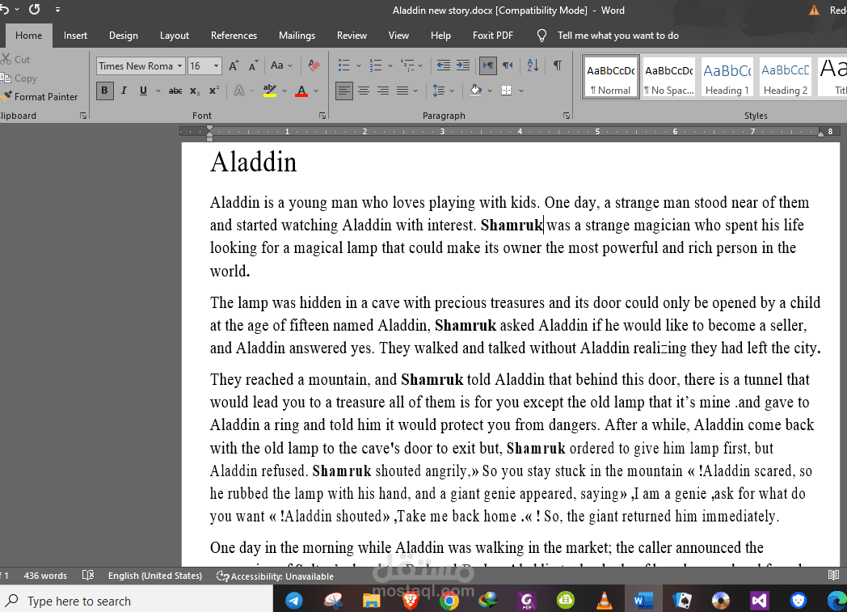Toggle Superscript formatting
This screenshot has height=612, width=847.
coord(214,91)
